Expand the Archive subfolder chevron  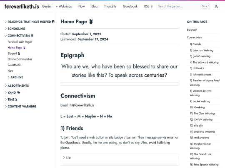9,77
